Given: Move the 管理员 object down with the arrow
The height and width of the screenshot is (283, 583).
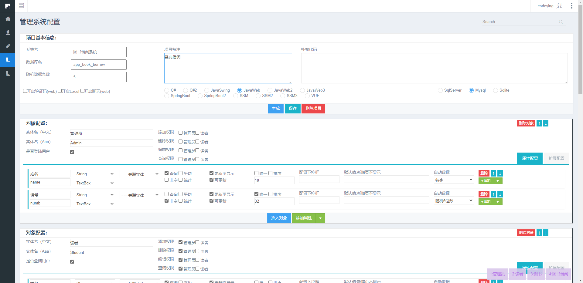Looking at the screenshot, I should click(546, 123).
